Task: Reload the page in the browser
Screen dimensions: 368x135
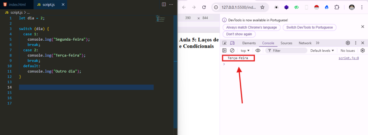Action: coord(204,7)
